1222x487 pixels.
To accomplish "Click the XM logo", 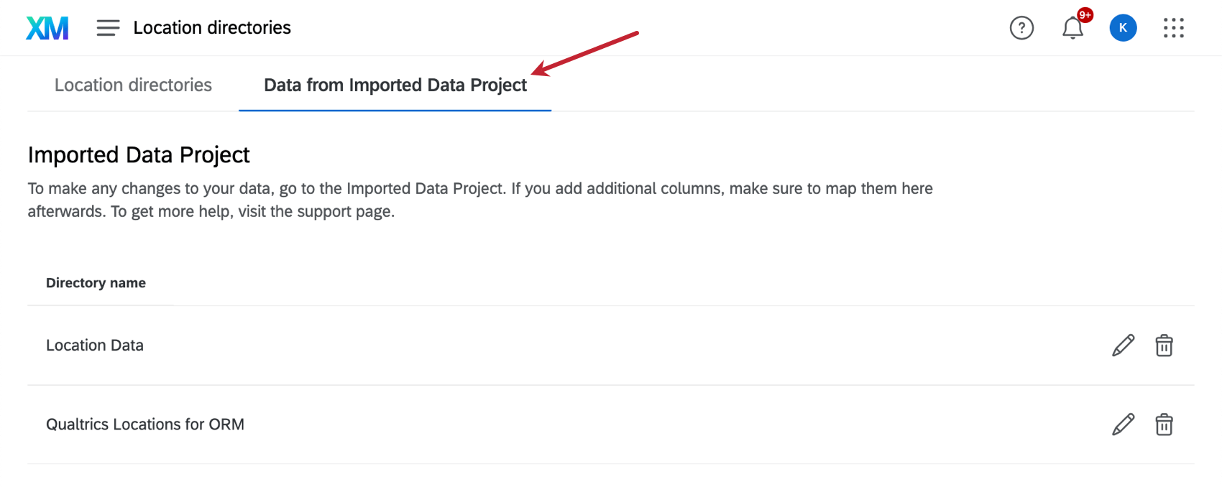I will [46, 27].
